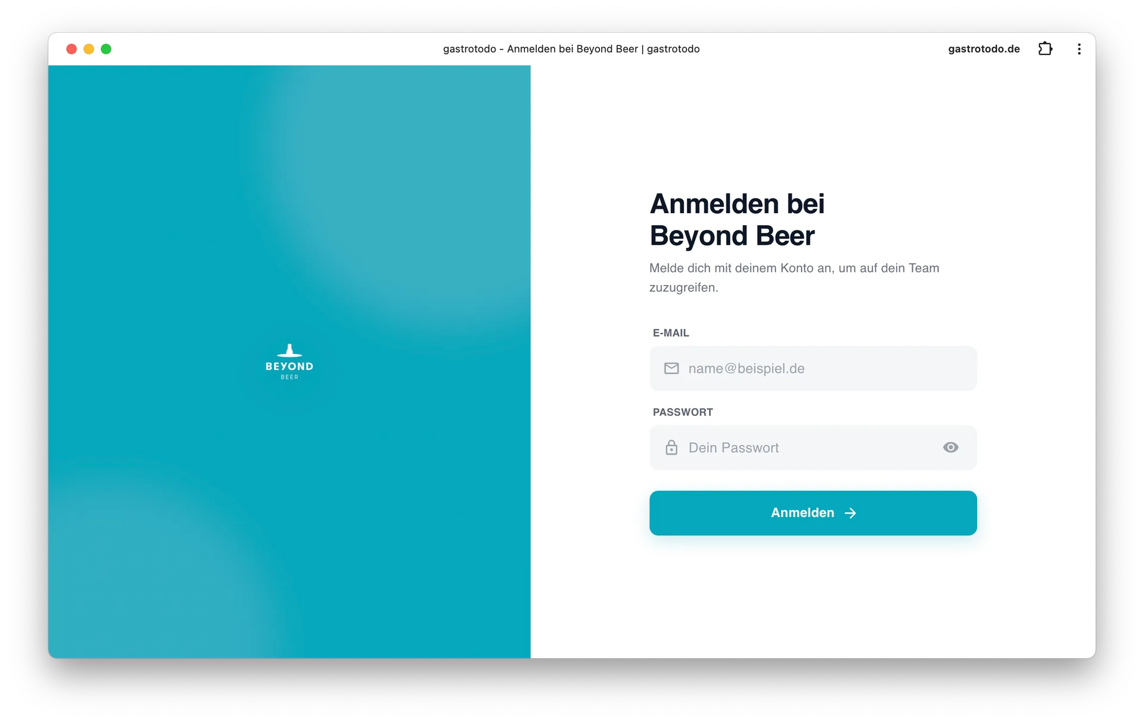This screenshot has height=722, width=1144.
Task: Click the window title 'gastrotodo - Anmelden bei Beyond Beer'
Action: coord(571,49)
